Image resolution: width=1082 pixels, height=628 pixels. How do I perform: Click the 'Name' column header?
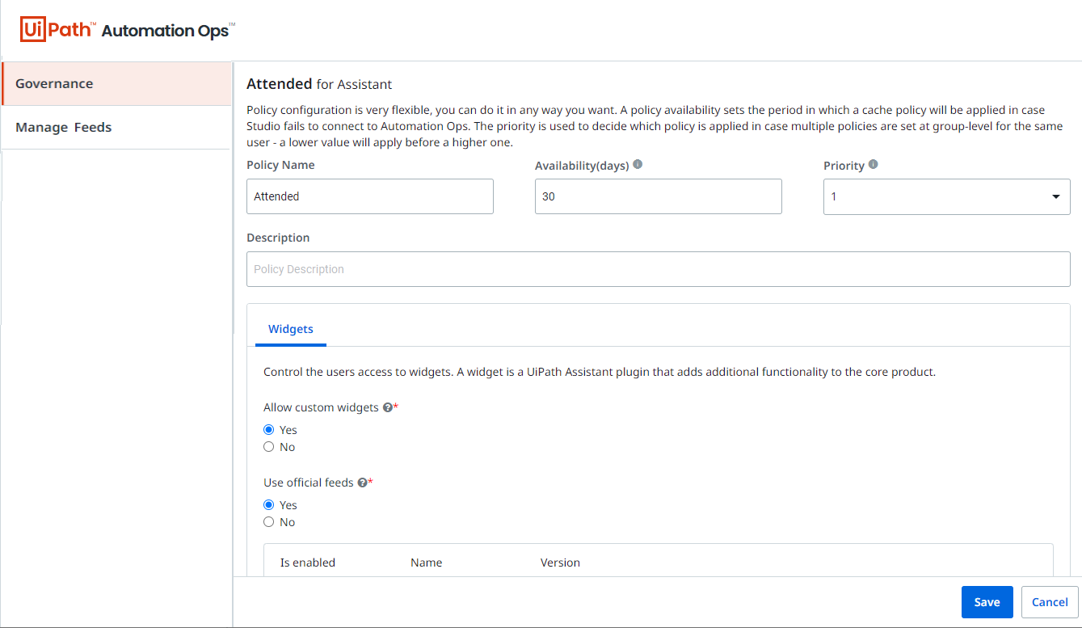point(427,563)
